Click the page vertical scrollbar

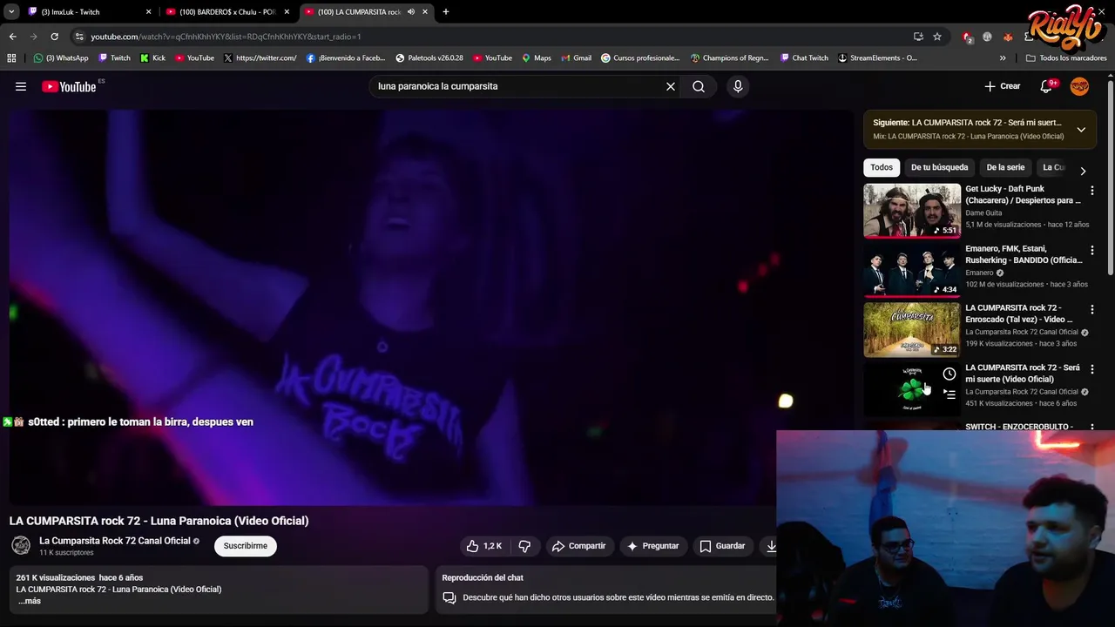pos(1111,179)
